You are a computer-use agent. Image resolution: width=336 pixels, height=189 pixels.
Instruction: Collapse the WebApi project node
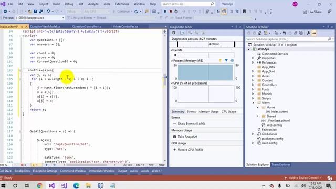pyautogui.click(x=249, y=49)
